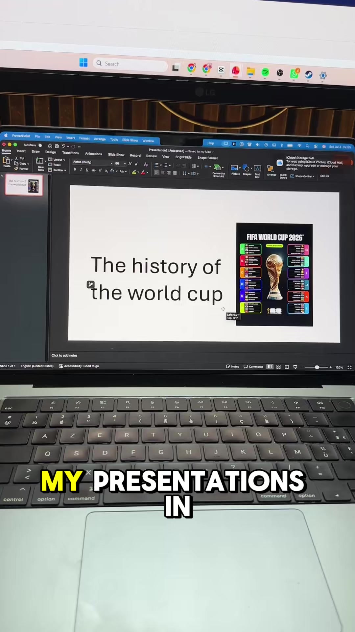Screen dimensions: 355x632
Task: Open the Shape Format tab
Action: tap(207, 158)
